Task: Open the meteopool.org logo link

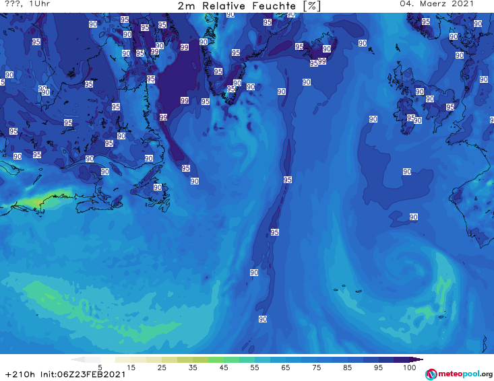Action: click(459, 374)
